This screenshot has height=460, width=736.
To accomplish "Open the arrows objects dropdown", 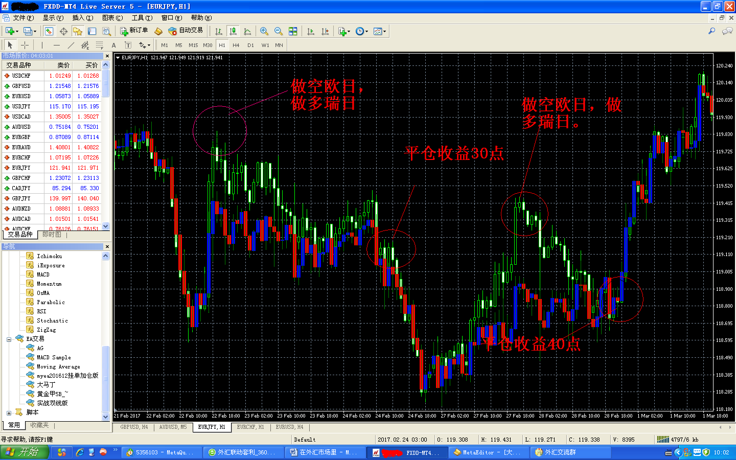I will click(145, 45).
